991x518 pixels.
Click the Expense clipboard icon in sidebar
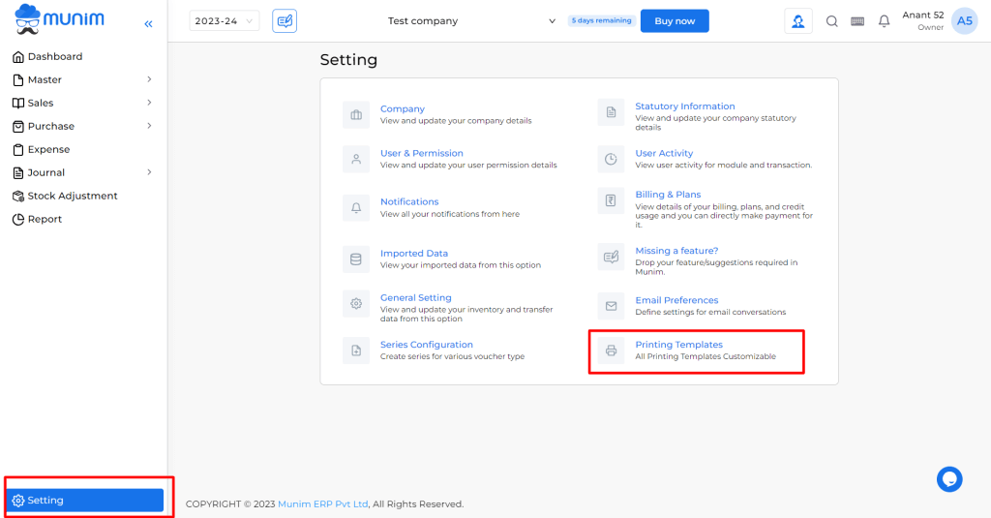18,150
